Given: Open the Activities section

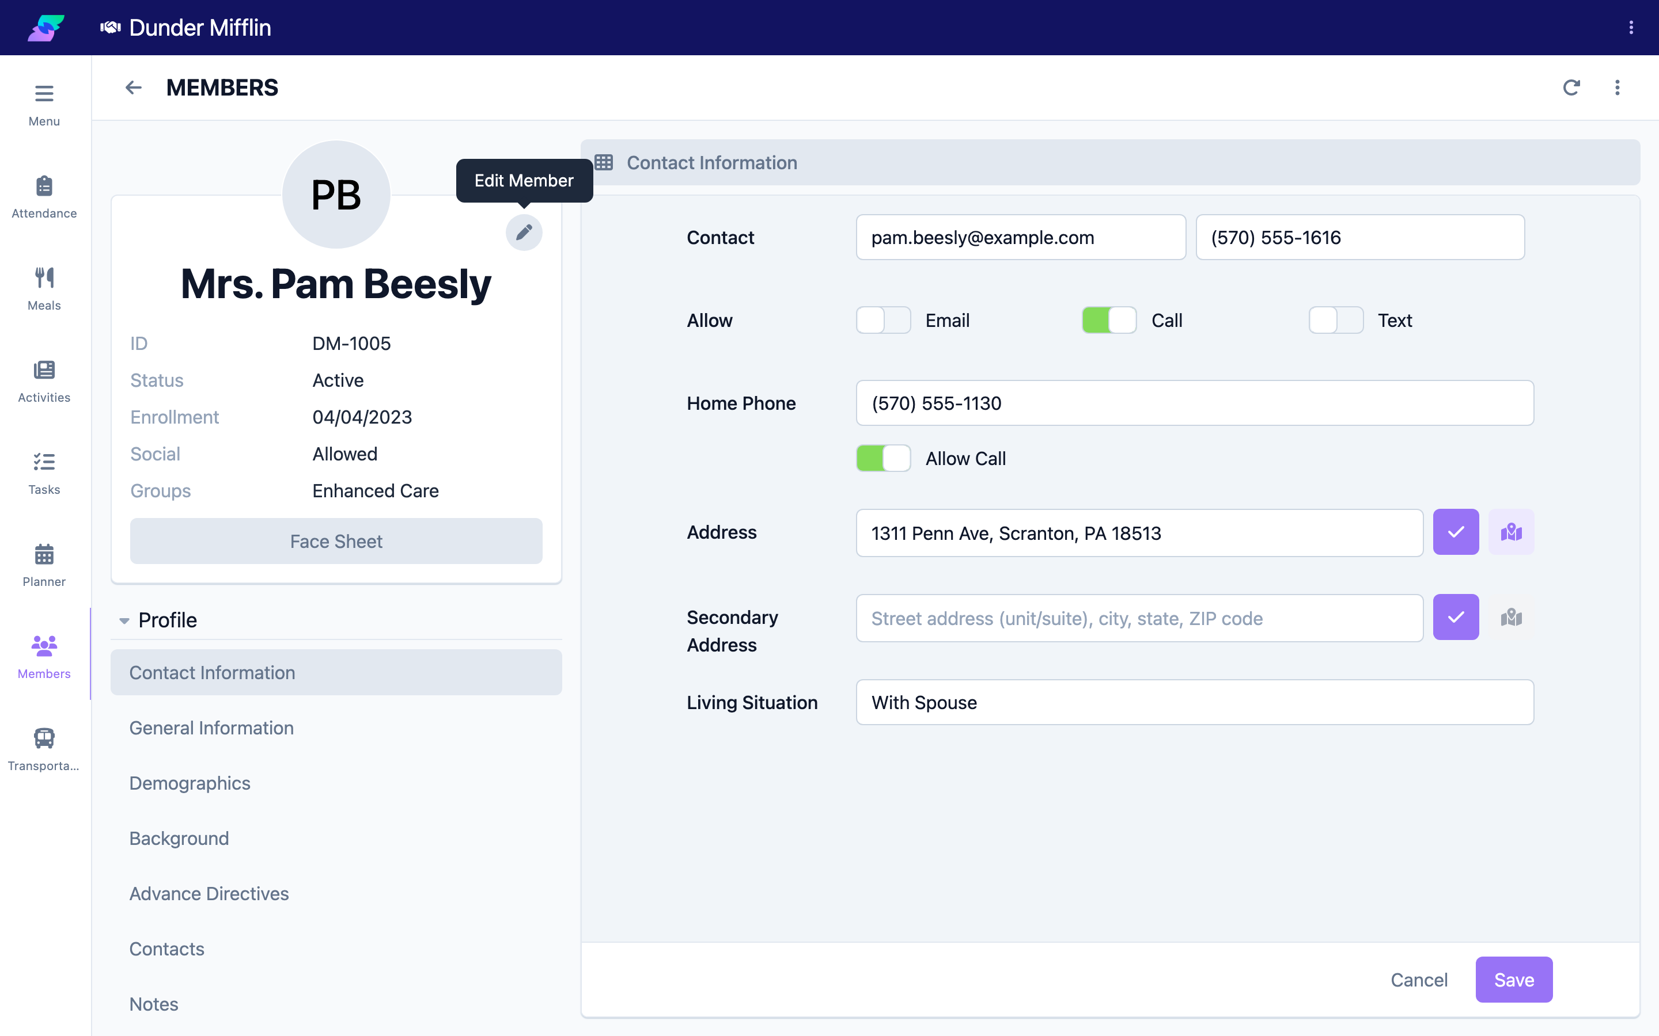Looking at the screenshot, I should [x=44, y=382].
